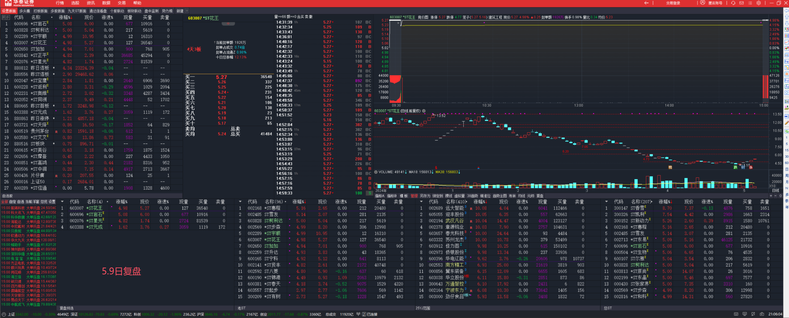Click the blue left arrow in the right sidebar

coord(787,10)
